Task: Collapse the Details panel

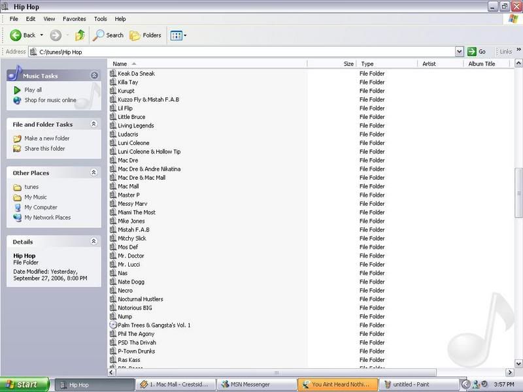Action: coord(93,241)
